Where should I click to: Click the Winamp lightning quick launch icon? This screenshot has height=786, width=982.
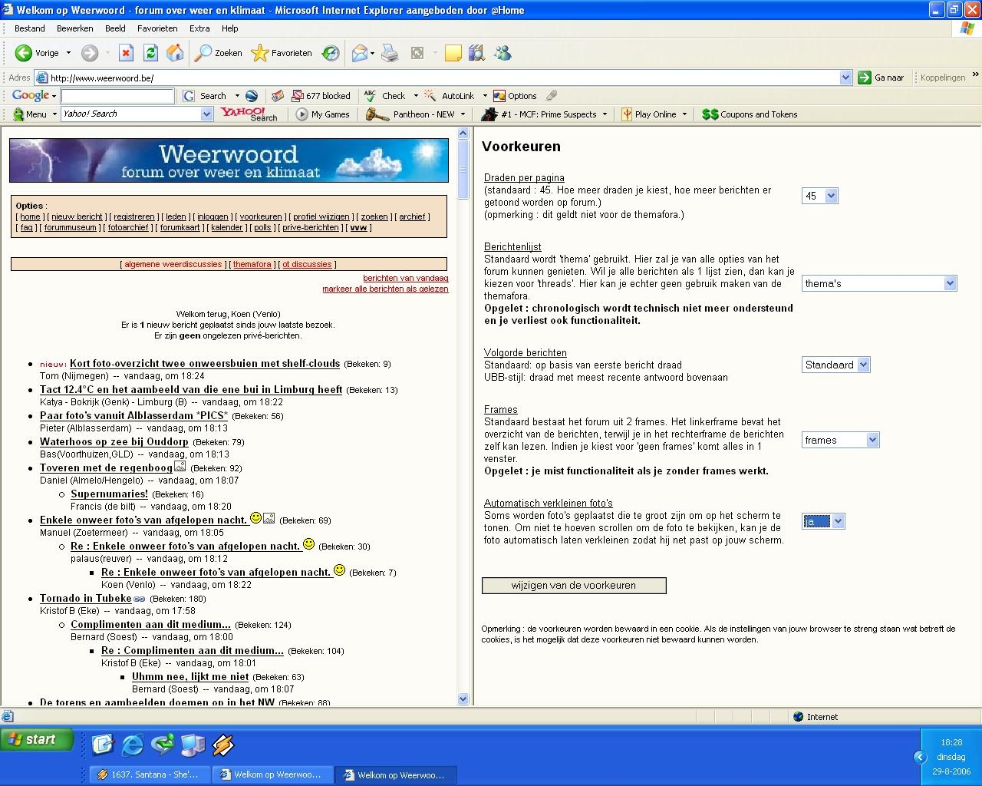pos(222,745)
